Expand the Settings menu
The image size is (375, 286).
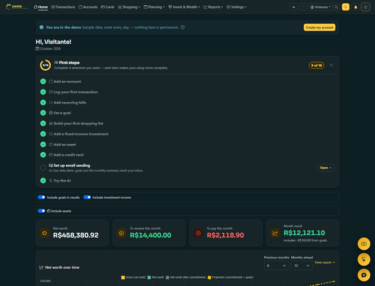(237, 7)
